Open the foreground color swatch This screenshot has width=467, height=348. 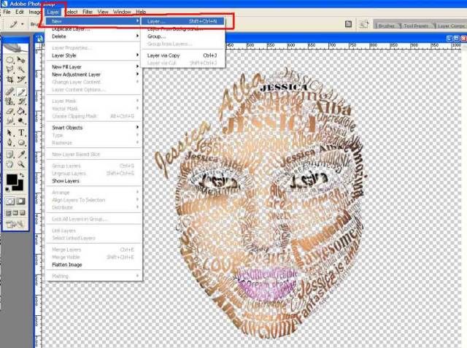[12, 179]
